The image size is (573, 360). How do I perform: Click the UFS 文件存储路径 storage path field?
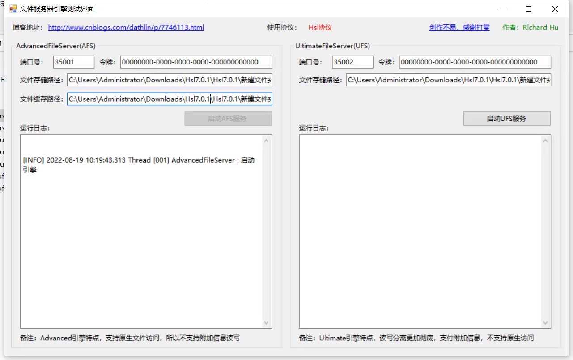click(x=448, y=80)
